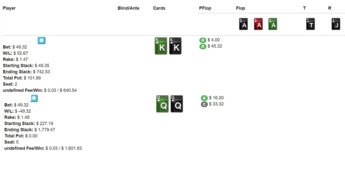The height and width of the screenshot is (169, 345).
Task: Click the info icon for Seat 5 player
Action: click(34, 98)
